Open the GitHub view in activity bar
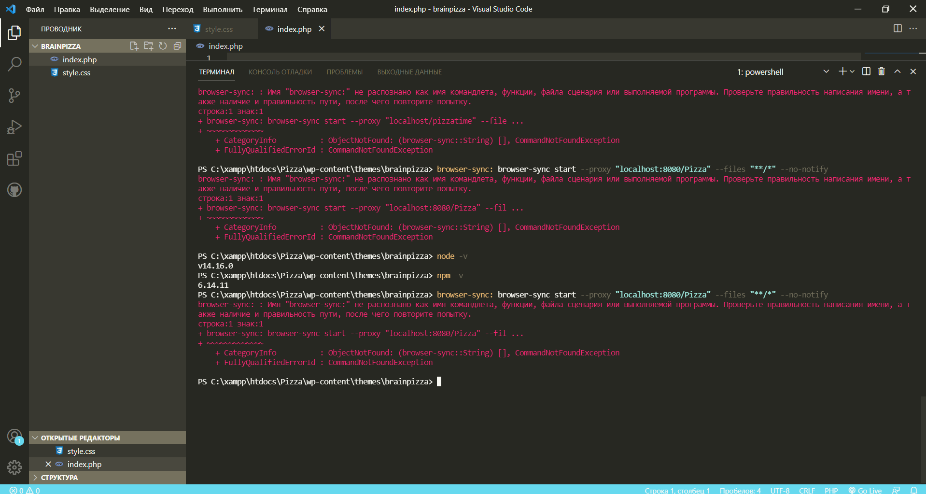This screenshot has height=494, width=926. point(14,190)
